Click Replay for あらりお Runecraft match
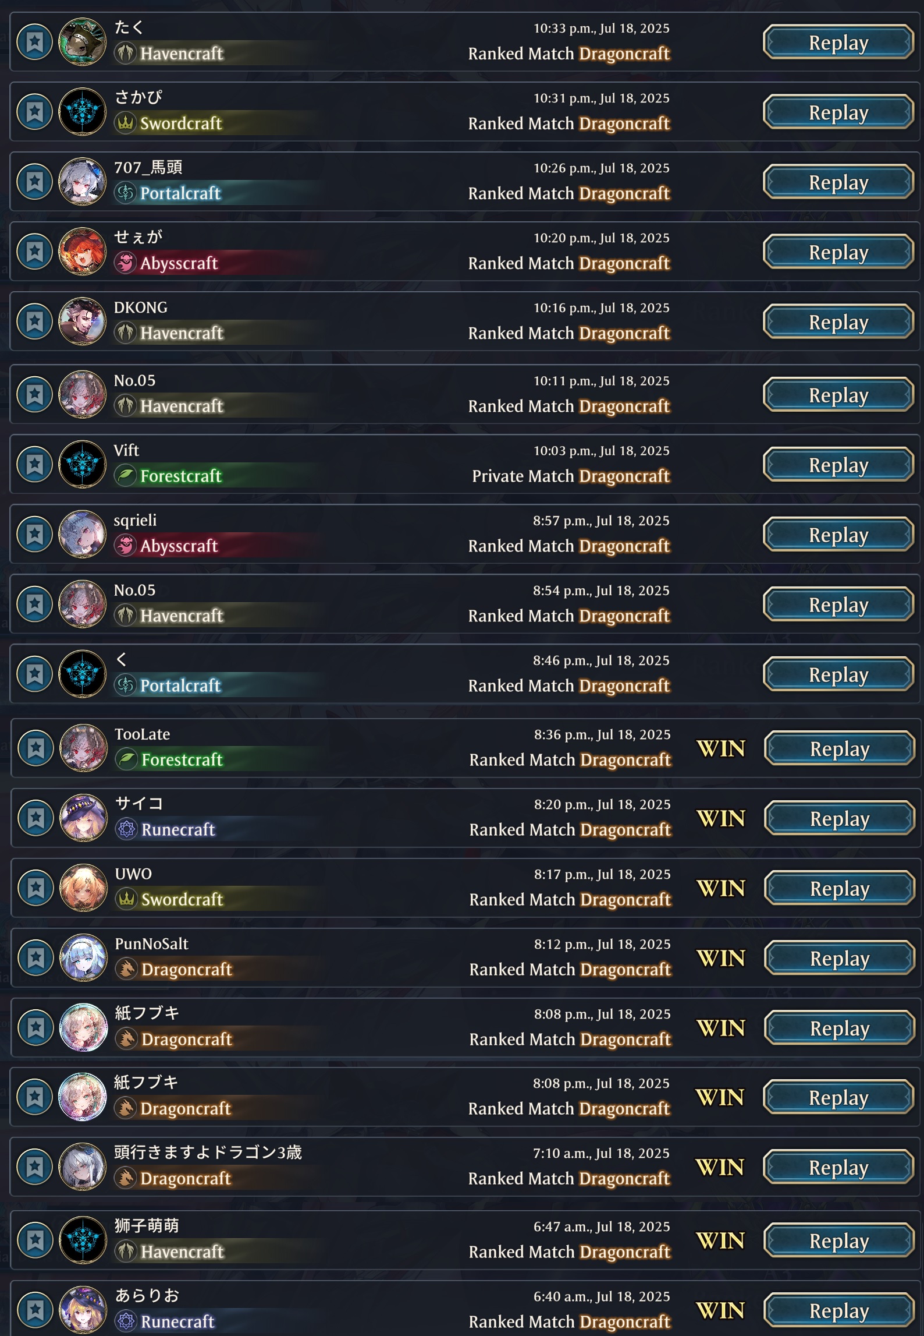Viewport: 924px width, 1336px height. (838, 1310)
